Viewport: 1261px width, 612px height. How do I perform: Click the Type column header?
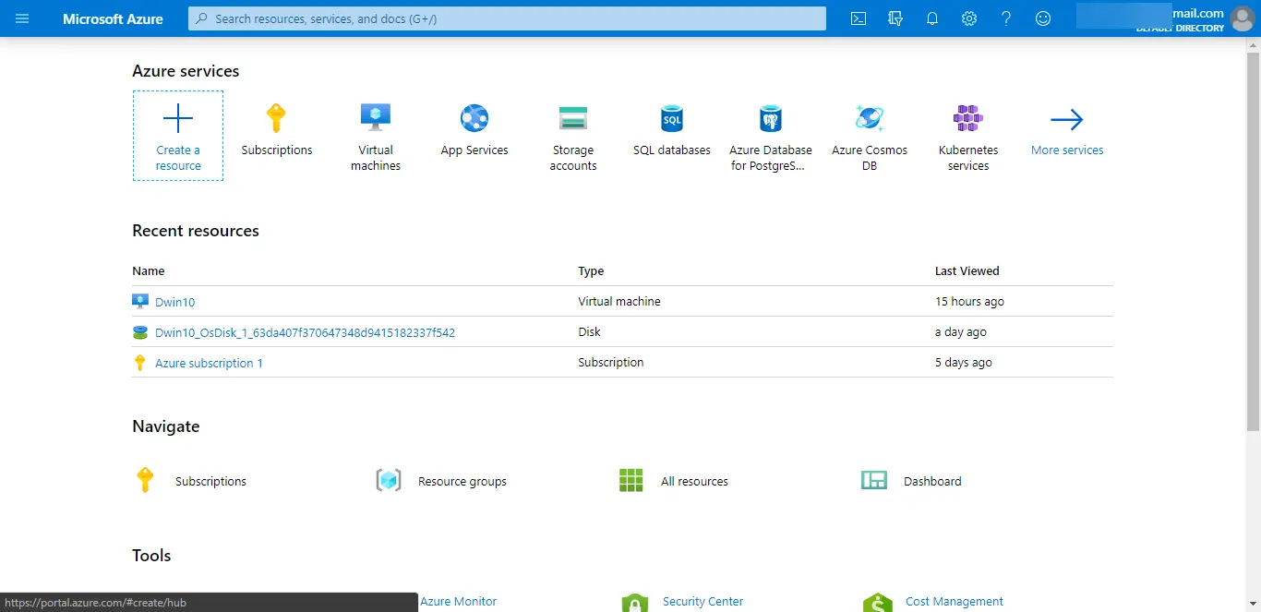point(591,270)
